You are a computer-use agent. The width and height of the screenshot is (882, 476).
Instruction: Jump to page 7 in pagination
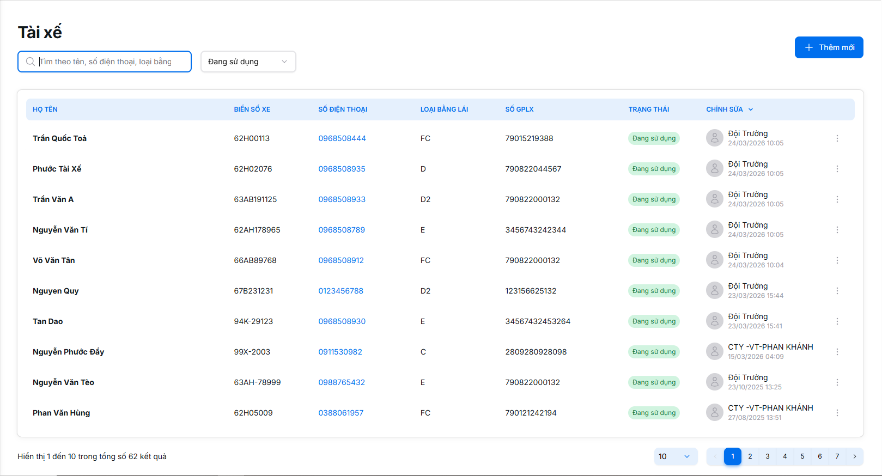pos(837,456)
